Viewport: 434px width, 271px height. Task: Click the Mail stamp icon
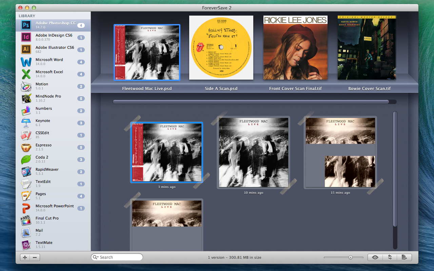click(x=26, y=232)
